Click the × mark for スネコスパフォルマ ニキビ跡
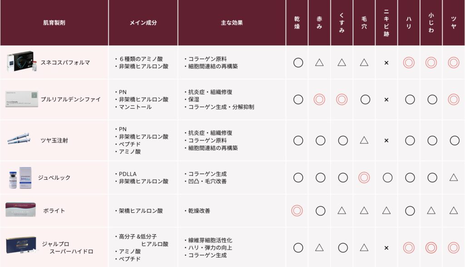Image resolution: width=465 pixels, height=267 pixels. click(386, 63)
